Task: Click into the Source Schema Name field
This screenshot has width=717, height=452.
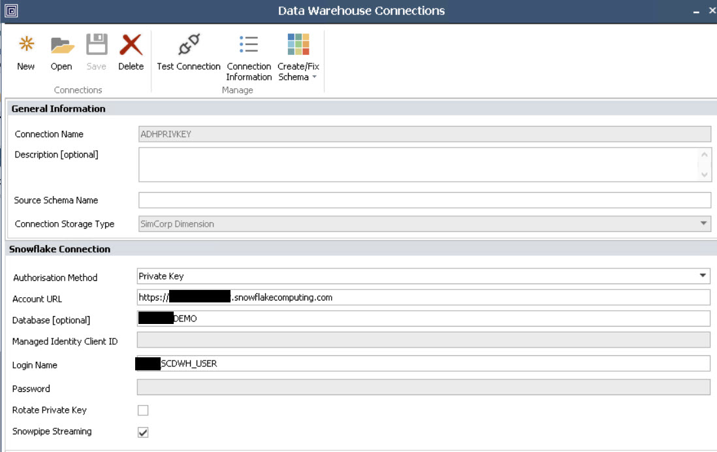Action: (424, 200)
